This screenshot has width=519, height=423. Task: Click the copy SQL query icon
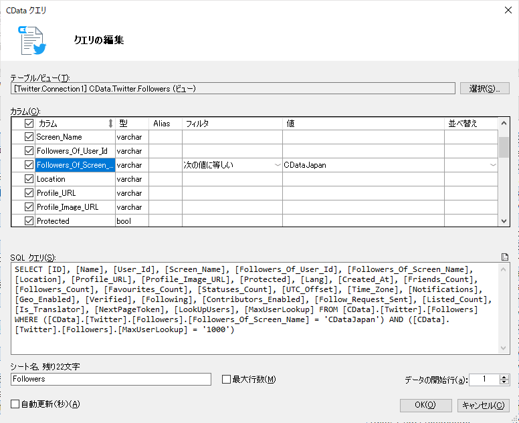pos(505,257)
